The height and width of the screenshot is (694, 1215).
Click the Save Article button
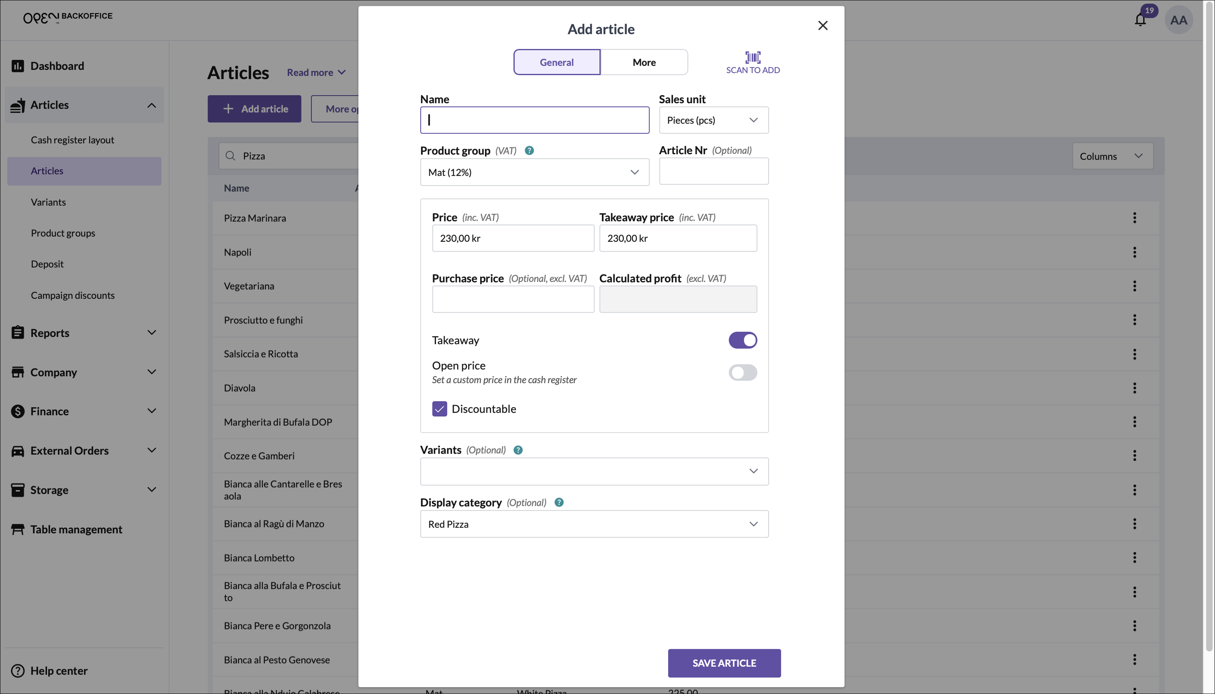coord(724,663)
